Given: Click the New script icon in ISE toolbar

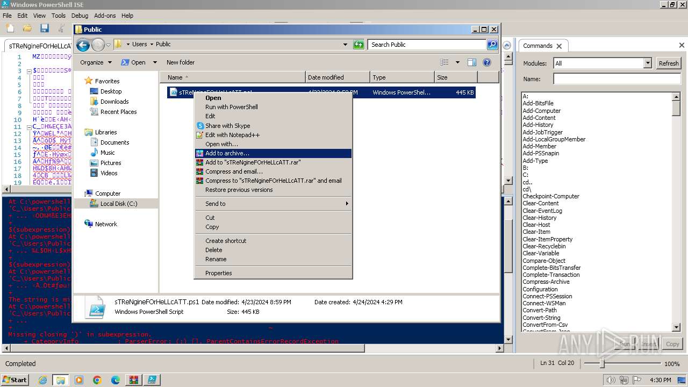Looking at the screenshot, I should point(9,28).
